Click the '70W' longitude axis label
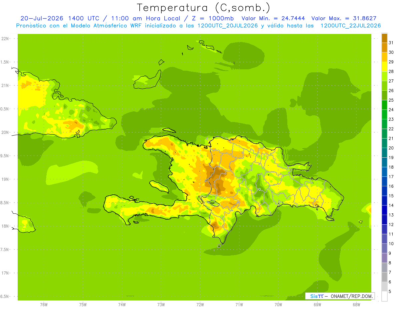 coord(278,305)
